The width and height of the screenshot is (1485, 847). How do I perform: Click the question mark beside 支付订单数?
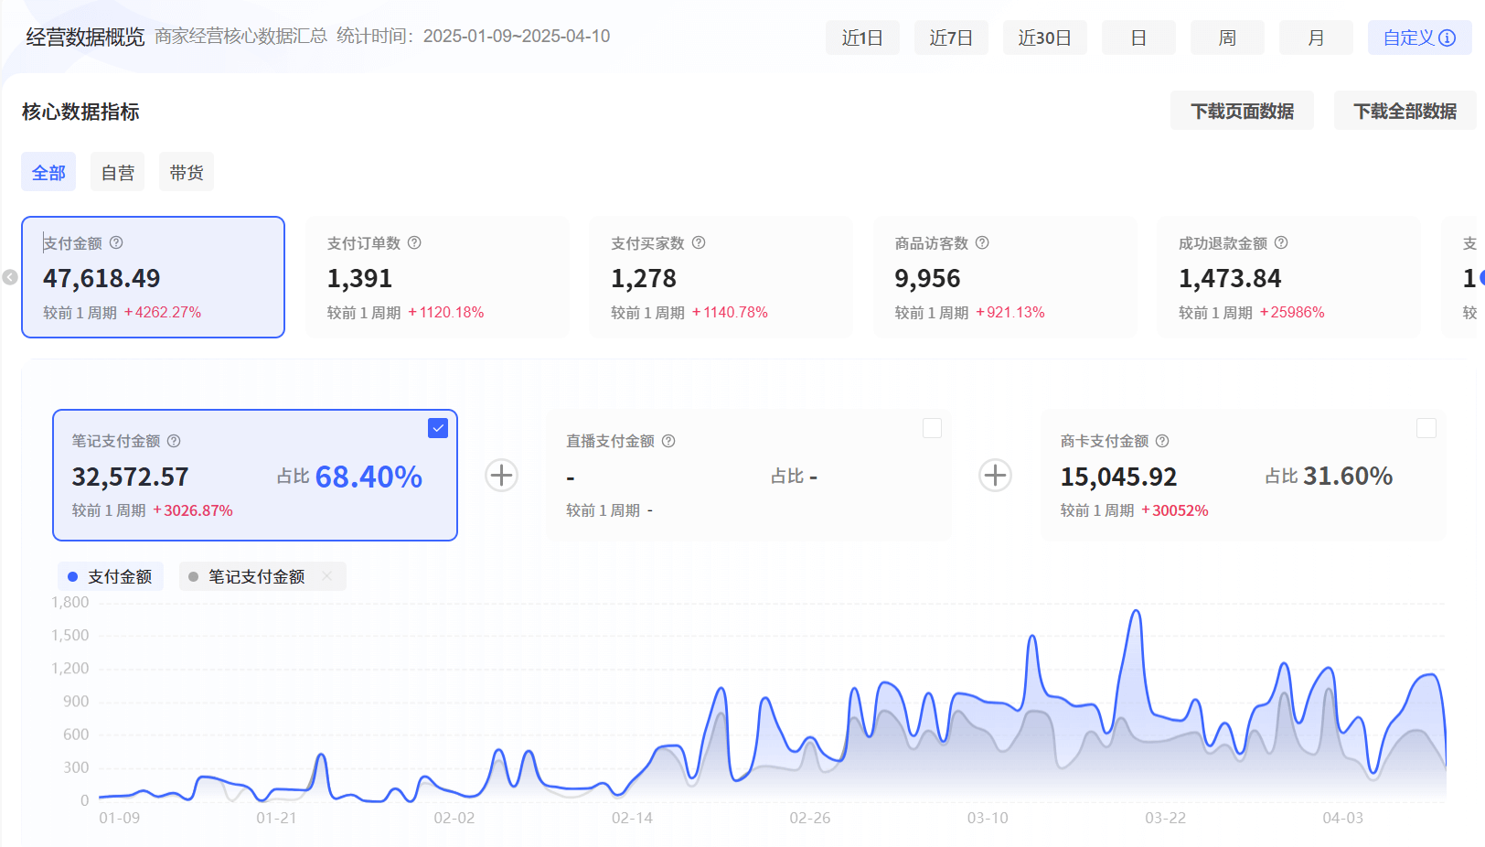(414, 242)
